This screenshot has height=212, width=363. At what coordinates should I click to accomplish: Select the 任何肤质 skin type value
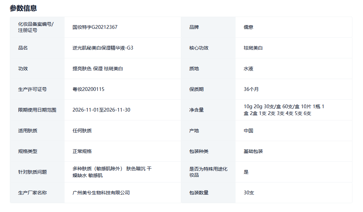82,131
